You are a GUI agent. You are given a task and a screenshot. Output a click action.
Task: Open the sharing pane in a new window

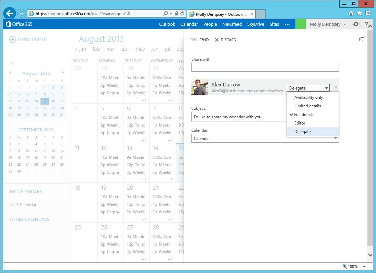[x=362, y=39]
